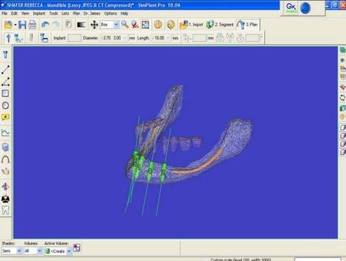
Task: Select the measure angle tool
Action: pyautogui.click(x=6, y=82)
